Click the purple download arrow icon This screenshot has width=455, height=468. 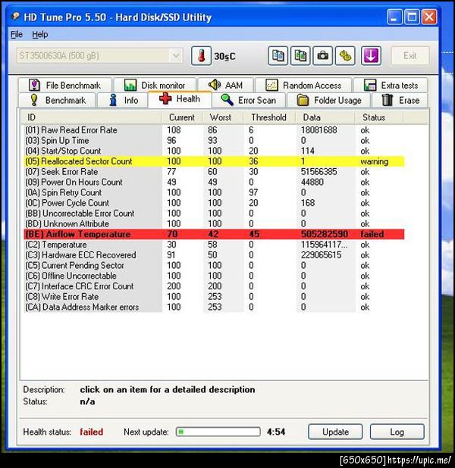371,56
